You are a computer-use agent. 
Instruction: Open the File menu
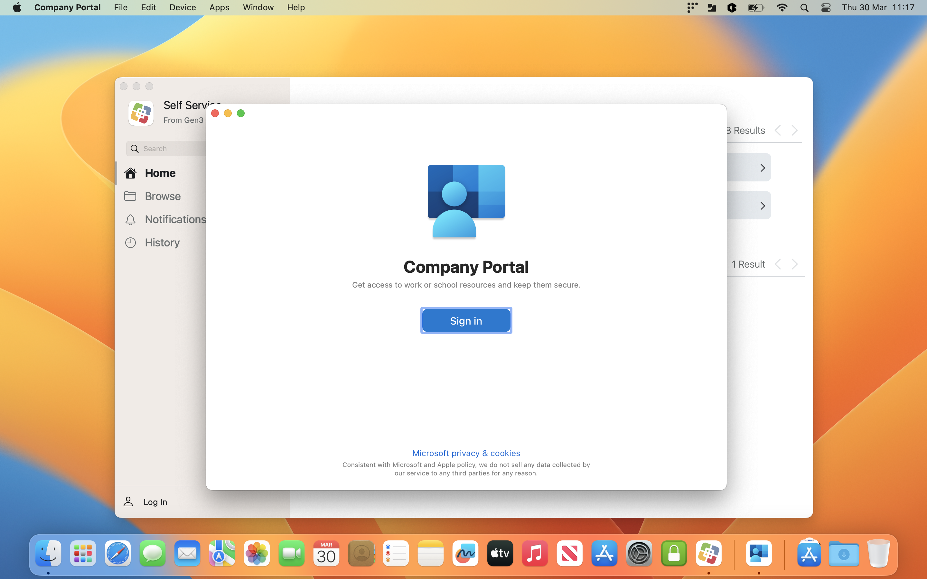point(121,7)
